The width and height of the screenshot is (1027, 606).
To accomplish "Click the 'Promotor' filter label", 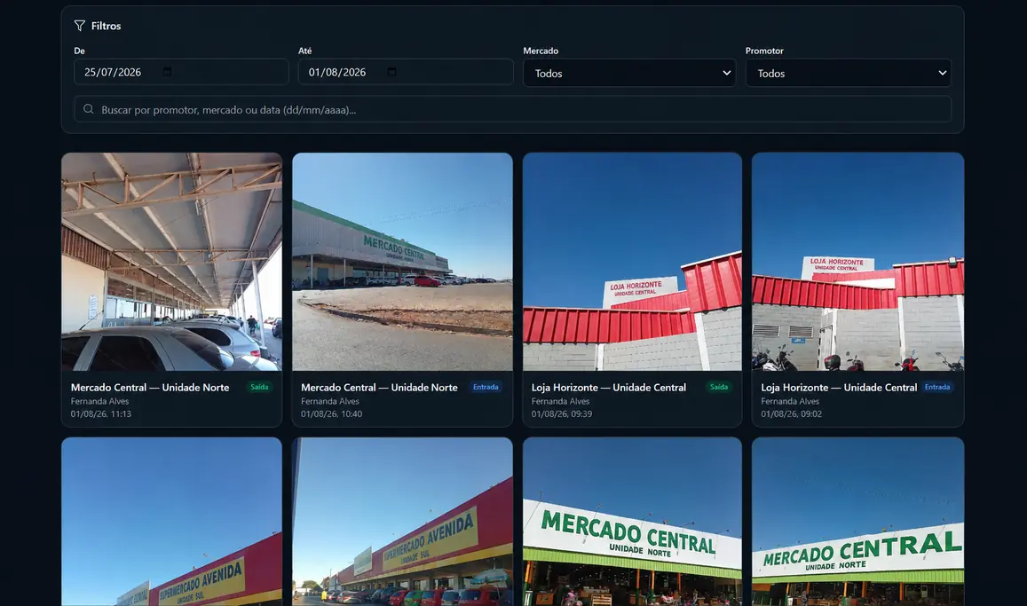I will (764, 51).
